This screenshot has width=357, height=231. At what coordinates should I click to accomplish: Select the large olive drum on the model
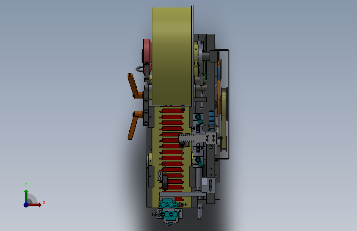[x=172, y=56]
